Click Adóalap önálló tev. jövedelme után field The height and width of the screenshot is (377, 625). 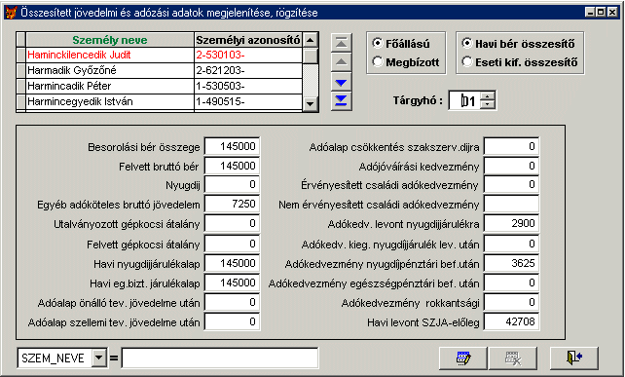[232, 302]
